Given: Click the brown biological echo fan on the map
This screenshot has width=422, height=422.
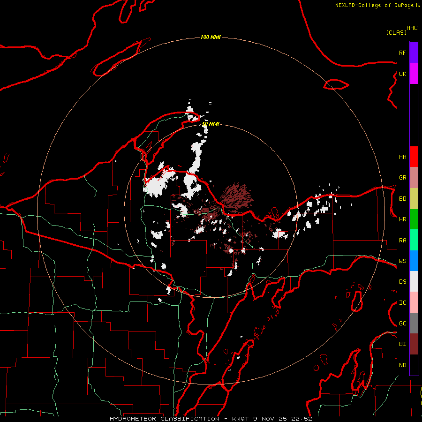Looking at the screenshot, I should pyautogui.click(x=236, y=198).
